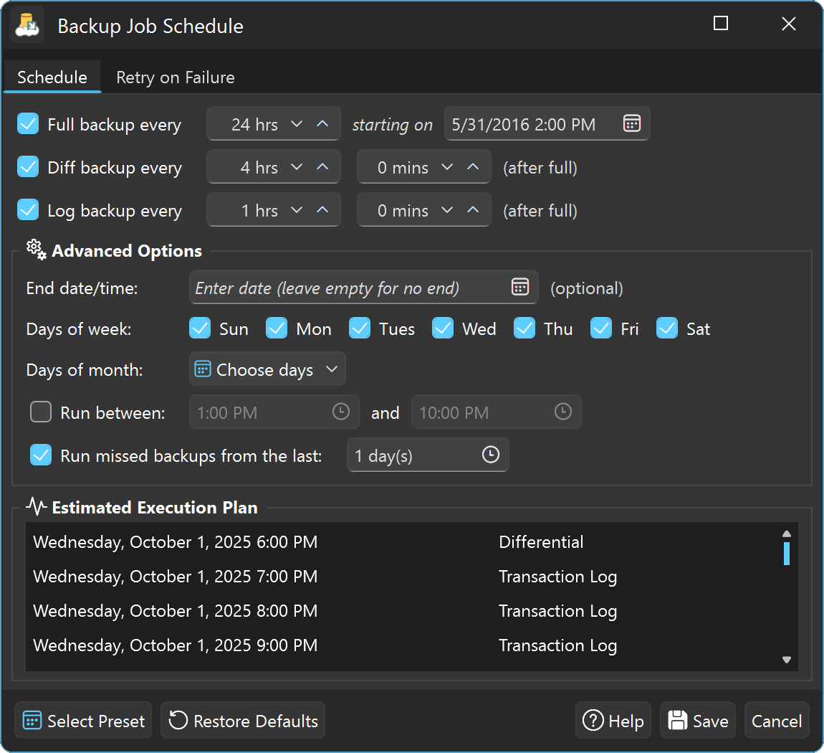This screenshot has width=824, height=753.
Task: Open calendar picker for starting date
Action: [x=631, y=124]
